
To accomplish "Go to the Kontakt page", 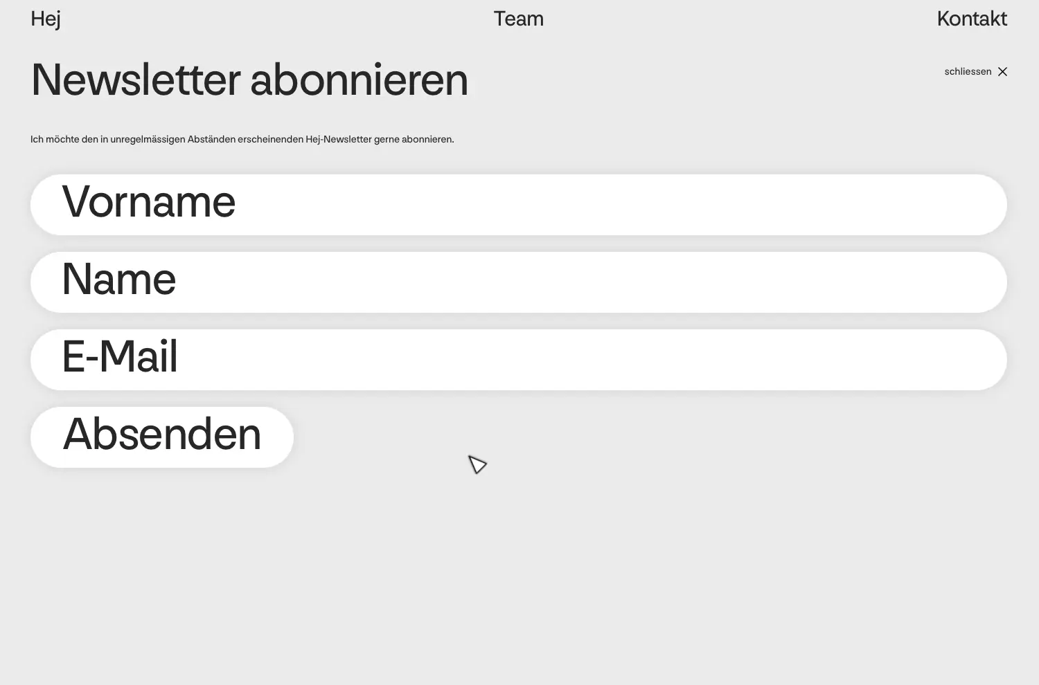I will tap(971, 19).
